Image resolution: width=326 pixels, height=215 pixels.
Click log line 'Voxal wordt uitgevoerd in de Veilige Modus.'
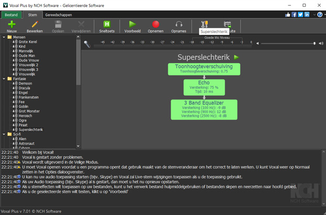[60, 162]
